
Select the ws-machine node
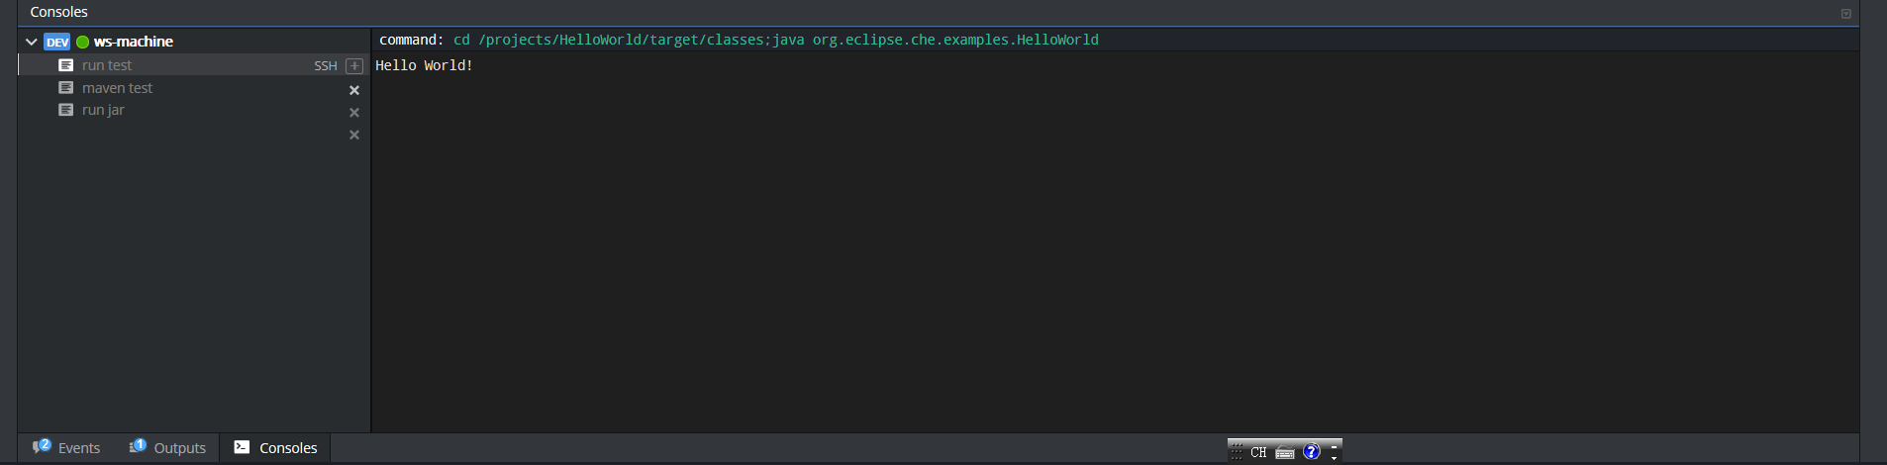pyautogui.click(x=134, y=42)
